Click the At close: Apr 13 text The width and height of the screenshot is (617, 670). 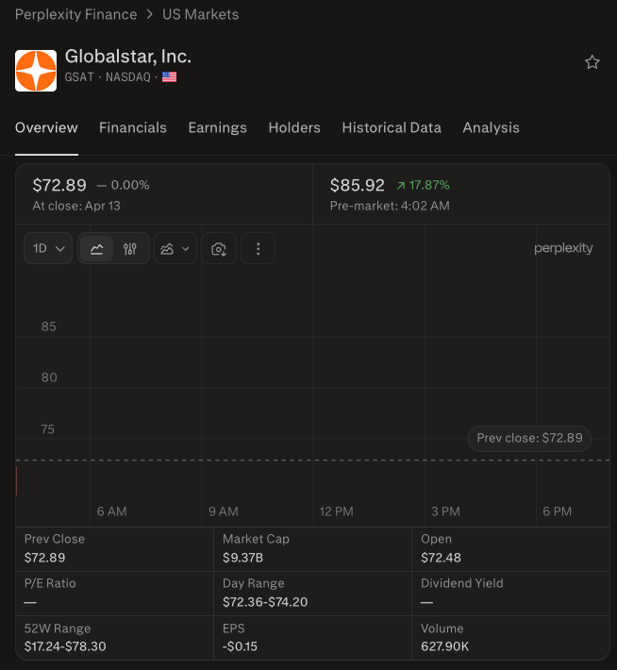(76, 206)
